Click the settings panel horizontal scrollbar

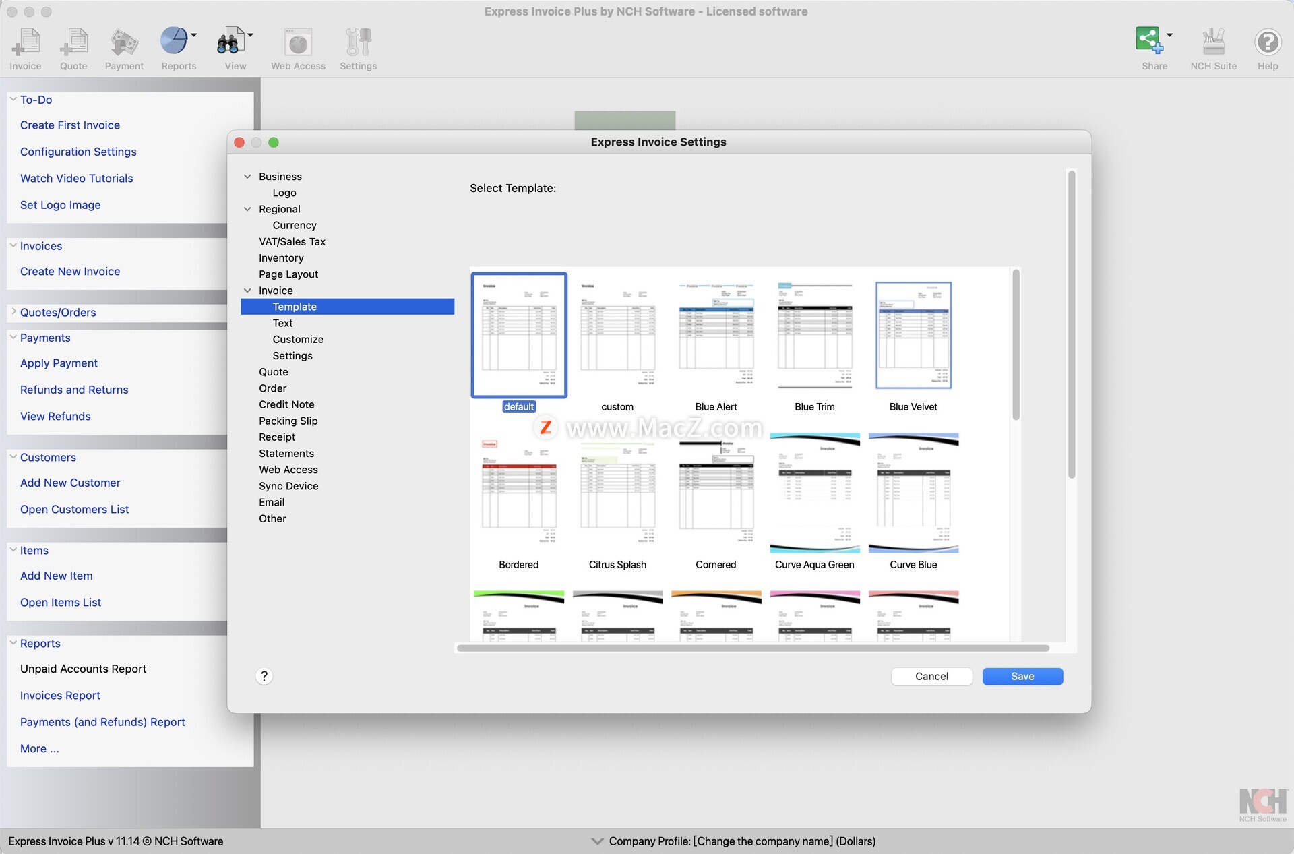(x=753, y=648)
